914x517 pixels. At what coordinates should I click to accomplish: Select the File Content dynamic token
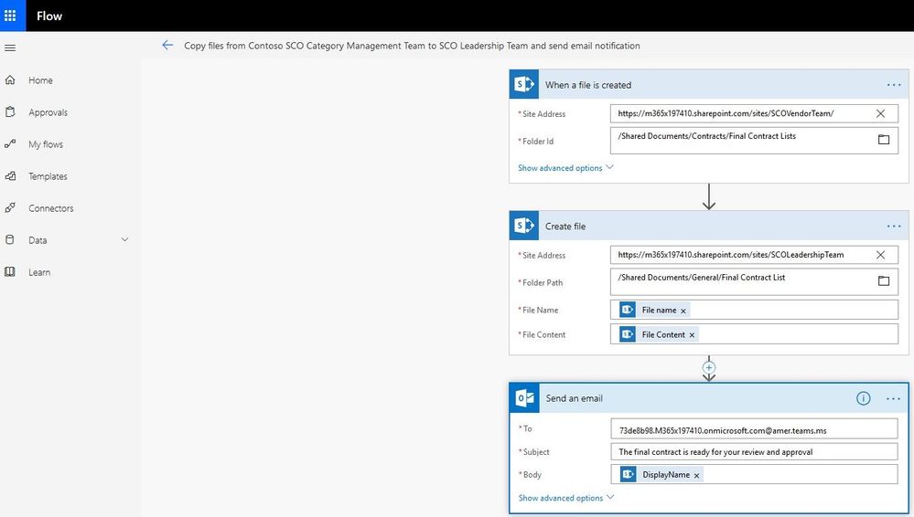659,334
